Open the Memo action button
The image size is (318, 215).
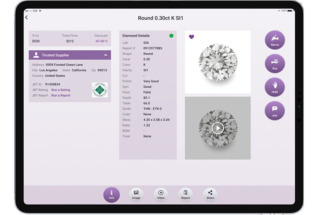pyautogui.click(x=275, y=40)
